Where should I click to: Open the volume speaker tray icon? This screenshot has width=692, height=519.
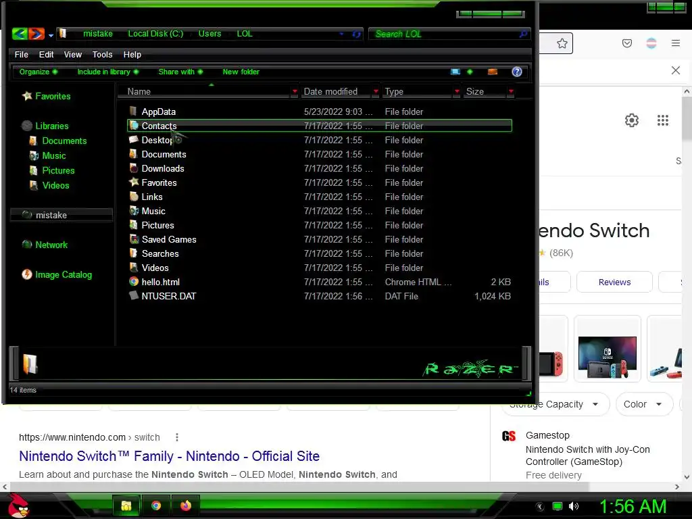click(x=574, y=506)
